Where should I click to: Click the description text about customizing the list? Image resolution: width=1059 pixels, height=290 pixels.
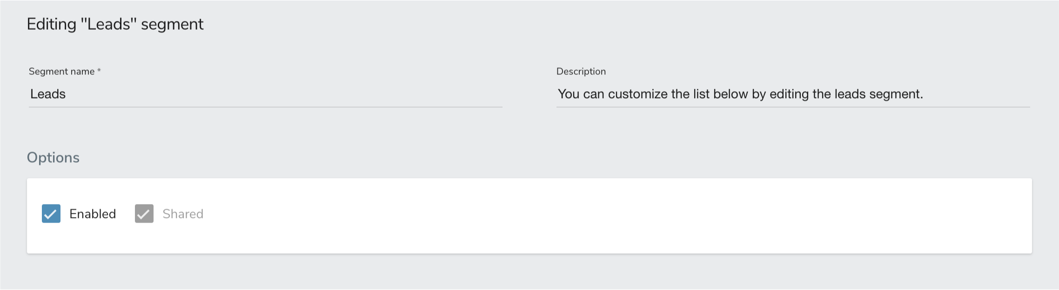[x=740, y=94]
